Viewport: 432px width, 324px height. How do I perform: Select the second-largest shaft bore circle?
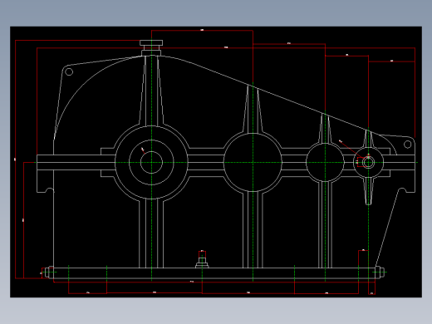(x=253, y=162)
